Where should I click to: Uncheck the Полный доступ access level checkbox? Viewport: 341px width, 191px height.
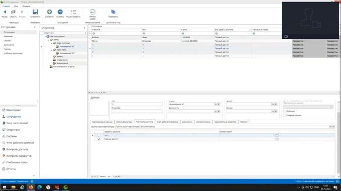pyautogui.click(x=99, y=139)
